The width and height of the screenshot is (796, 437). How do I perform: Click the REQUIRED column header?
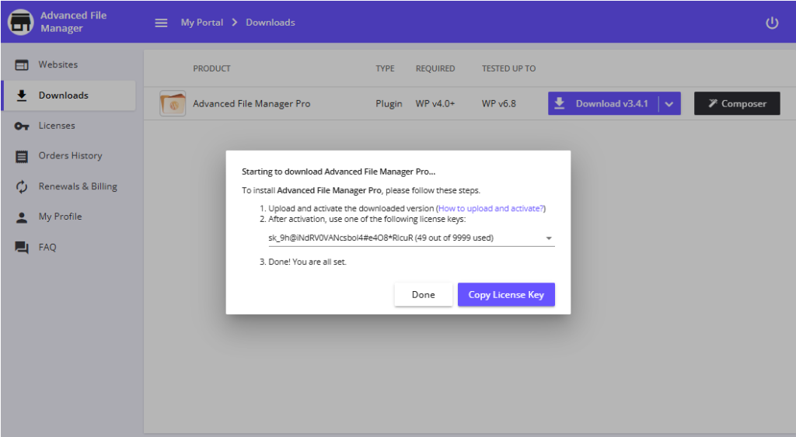pos(435,68)
